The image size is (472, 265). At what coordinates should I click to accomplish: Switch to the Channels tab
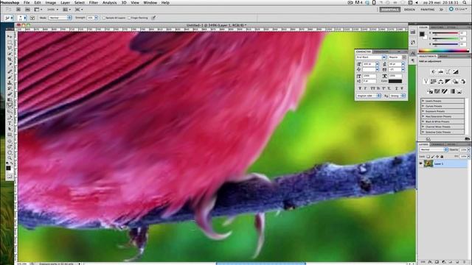pos(437,144)
